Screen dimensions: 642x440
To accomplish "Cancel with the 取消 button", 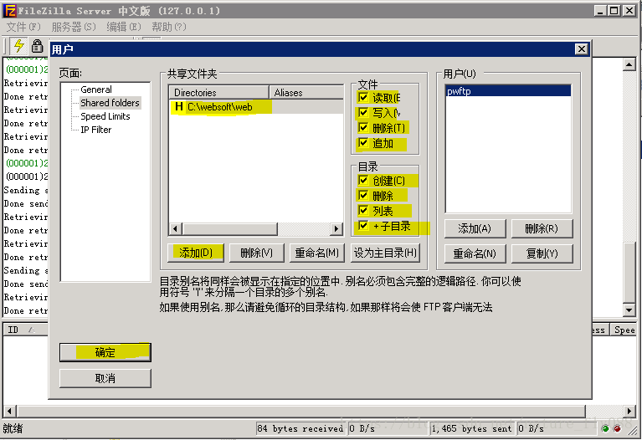I will tap(105, 379).
